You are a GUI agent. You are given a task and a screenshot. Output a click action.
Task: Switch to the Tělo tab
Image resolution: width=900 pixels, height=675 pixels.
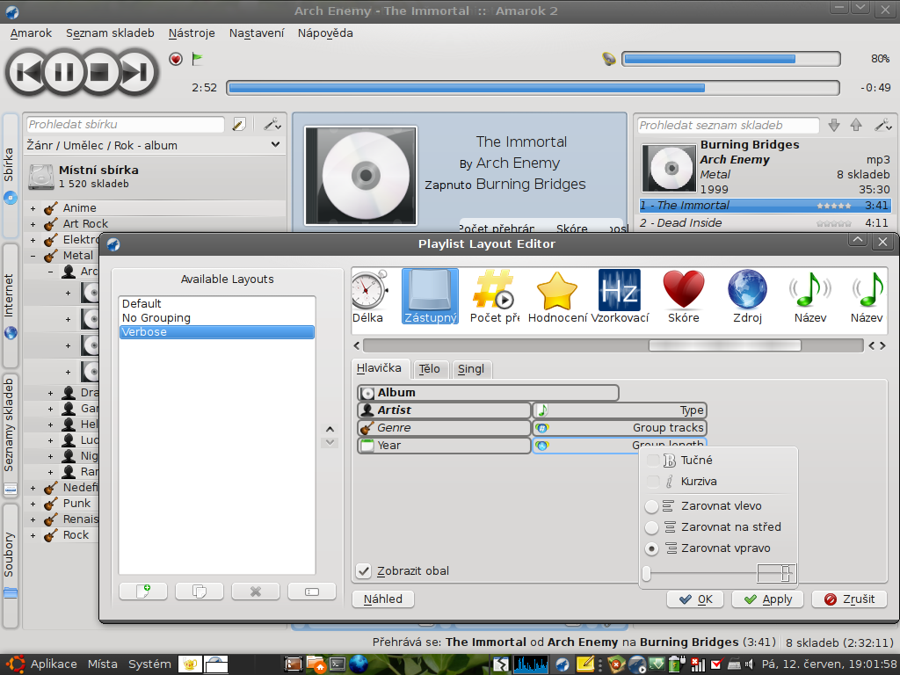[429, 368]
